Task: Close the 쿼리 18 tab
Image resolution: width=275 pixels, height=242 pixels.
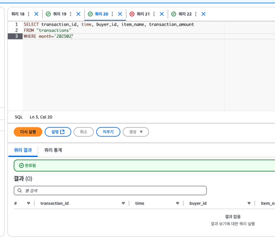Action: pyautogui.click(x=36, y=14)
